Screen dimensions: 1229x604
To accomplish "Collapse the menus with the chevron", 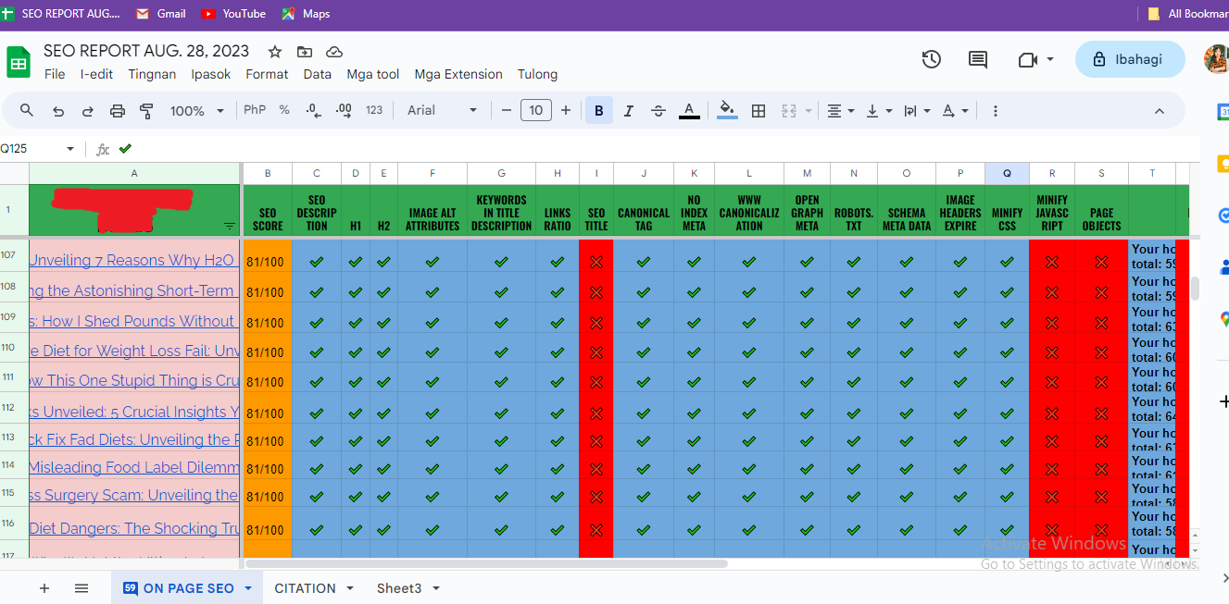I will 1160,111.
